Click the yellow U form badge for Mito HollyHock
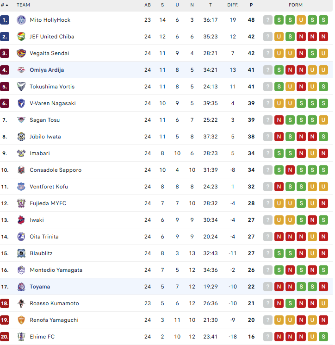This screenshot has width=335, height=345. [x=301, y=20]
